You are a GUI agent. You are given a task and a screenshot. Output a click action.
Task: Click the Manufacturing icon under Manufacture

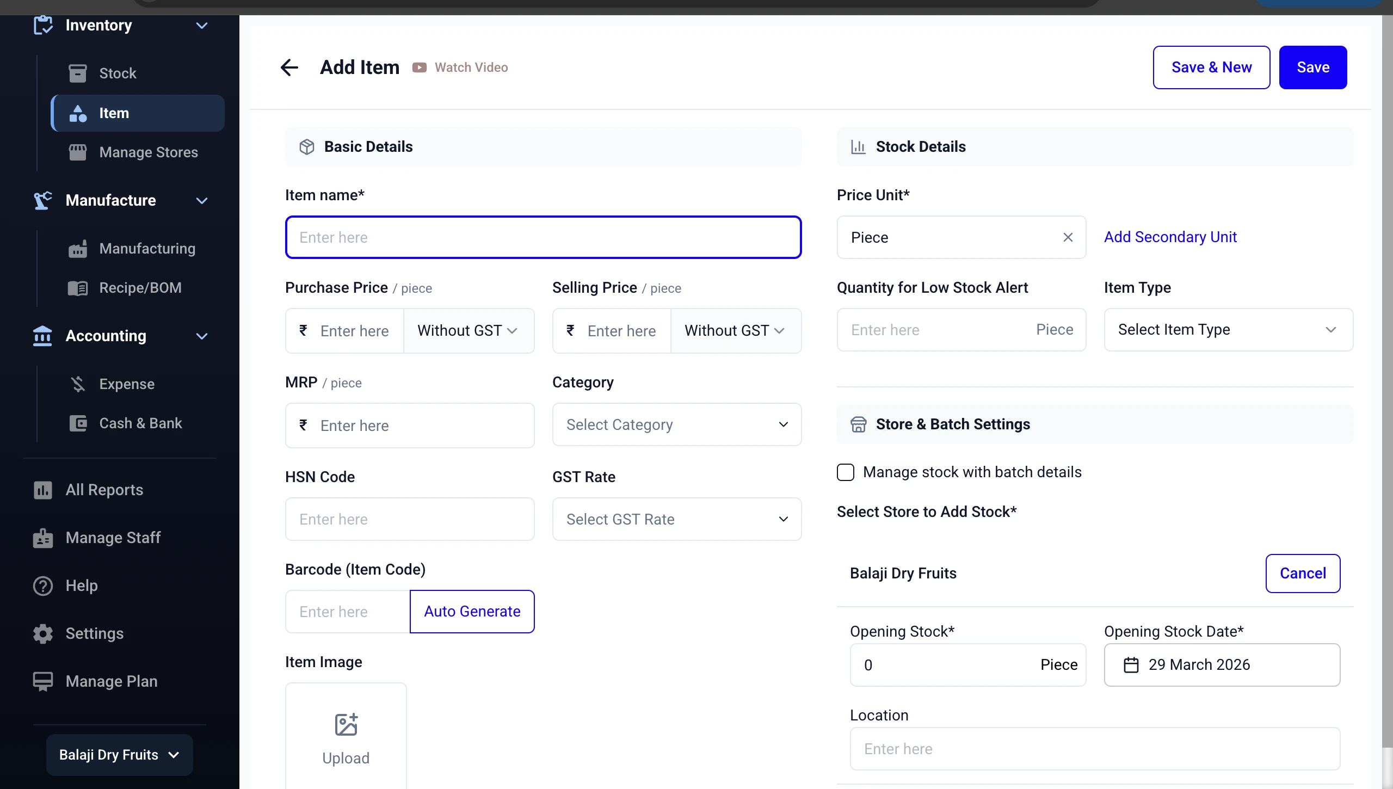[78, 249]
